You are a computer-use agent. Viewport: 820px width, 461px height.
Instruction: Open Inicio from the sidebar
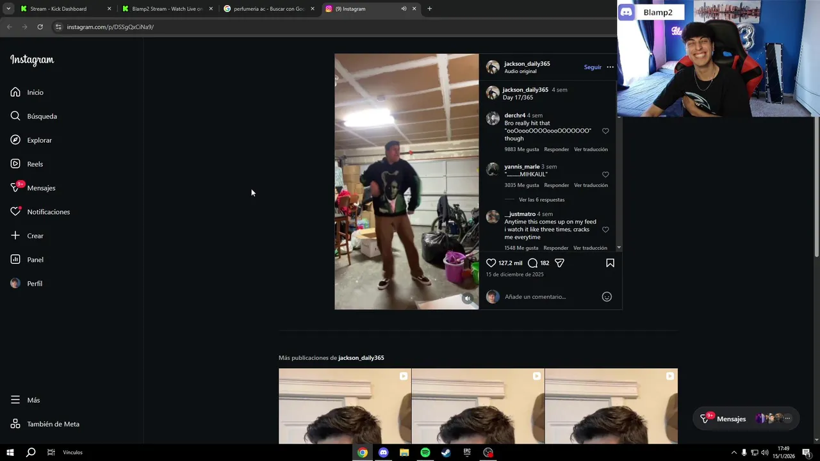click(27, 92)
